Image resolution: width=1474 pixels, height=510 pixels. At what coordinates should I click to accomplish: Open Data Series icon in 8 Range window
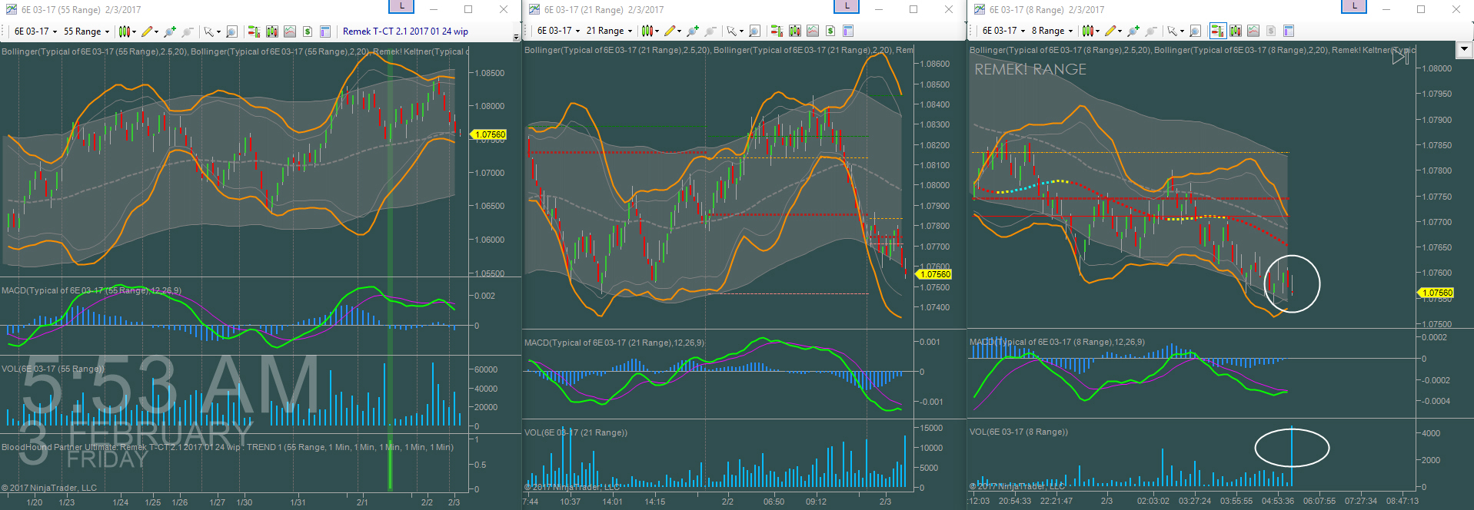point(1236,31)
